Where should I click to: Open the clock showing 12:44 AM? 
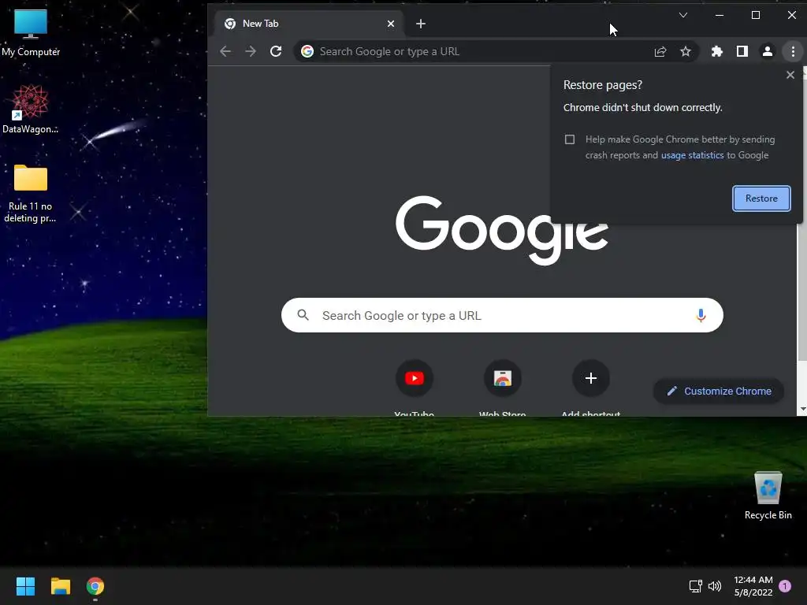753,586
